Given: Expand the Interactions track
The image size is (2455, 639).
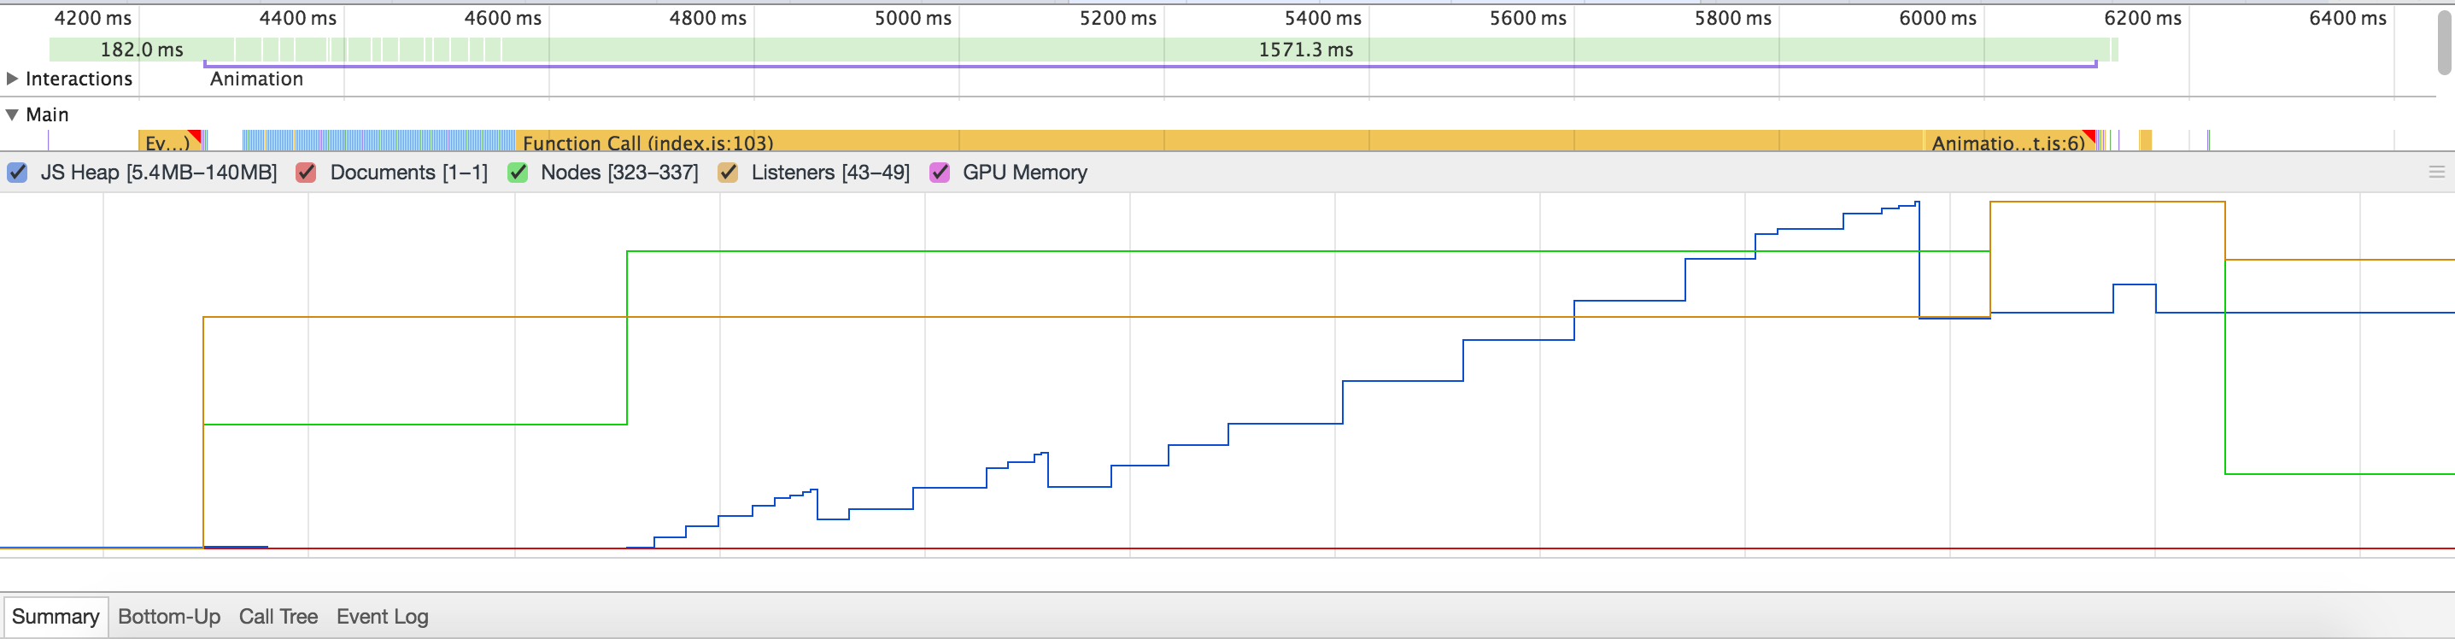Looking at the screenshot, I should [13, 79].
